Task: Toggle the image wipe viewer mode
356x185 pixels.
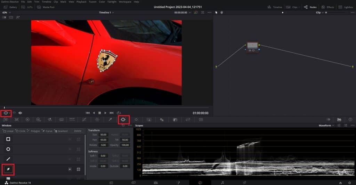Action: (4, 17)
